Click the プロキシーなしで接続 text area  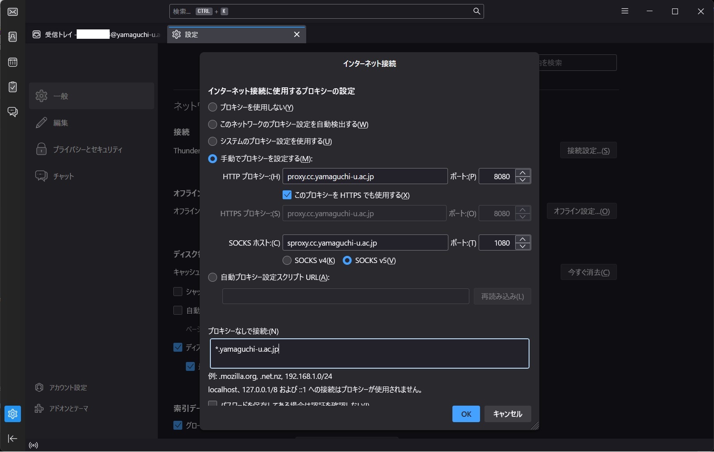[369, 353]
